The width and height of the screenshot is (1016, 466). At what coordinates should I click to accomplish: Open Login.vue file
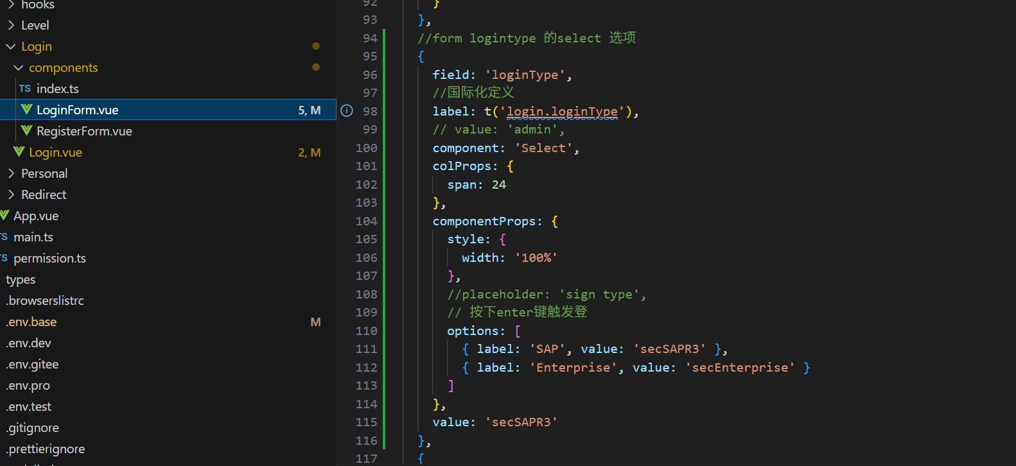[55, 152]
